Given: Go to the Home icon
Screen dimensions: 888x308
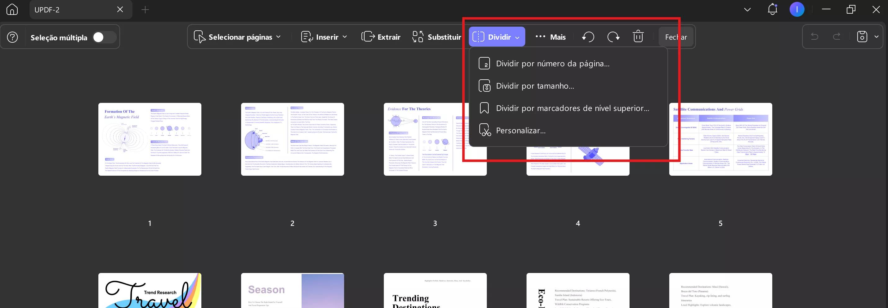Looking at the screenshot, I should [x=12, y=10].
